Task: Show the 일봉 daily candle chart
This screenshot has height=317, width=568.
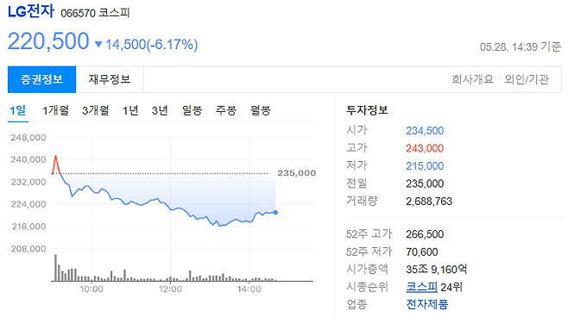Action: (192, 110)
